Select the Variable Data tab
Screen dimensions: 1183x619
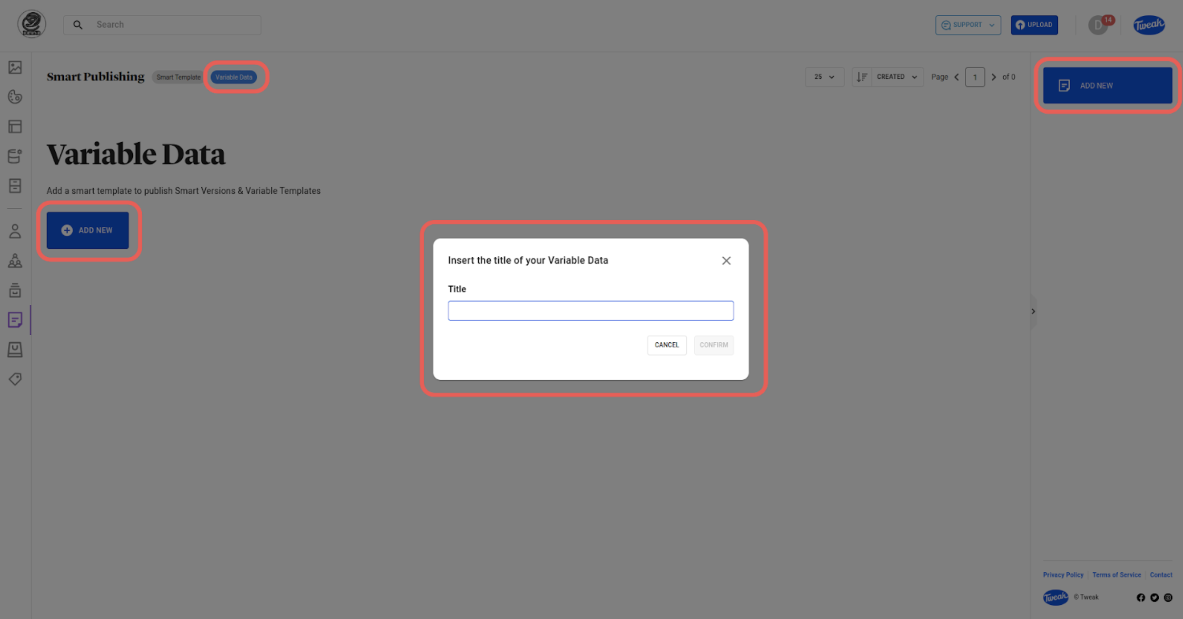[x=234, y=77]
